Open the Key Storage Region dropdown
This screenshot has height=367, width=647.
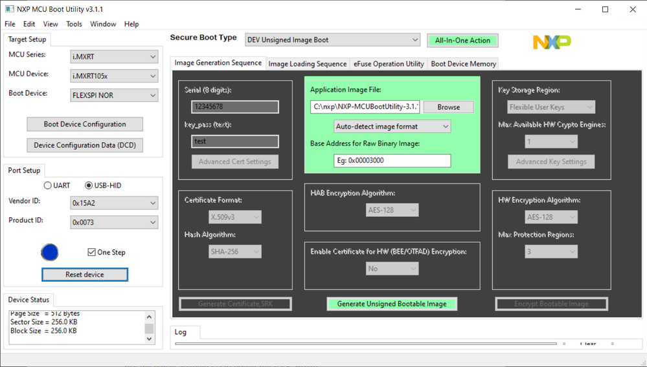[551, 107]
